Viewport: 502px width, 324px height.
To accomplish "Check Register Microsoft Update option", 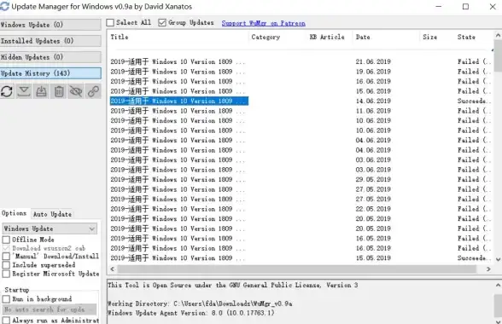I will [6, 274].
